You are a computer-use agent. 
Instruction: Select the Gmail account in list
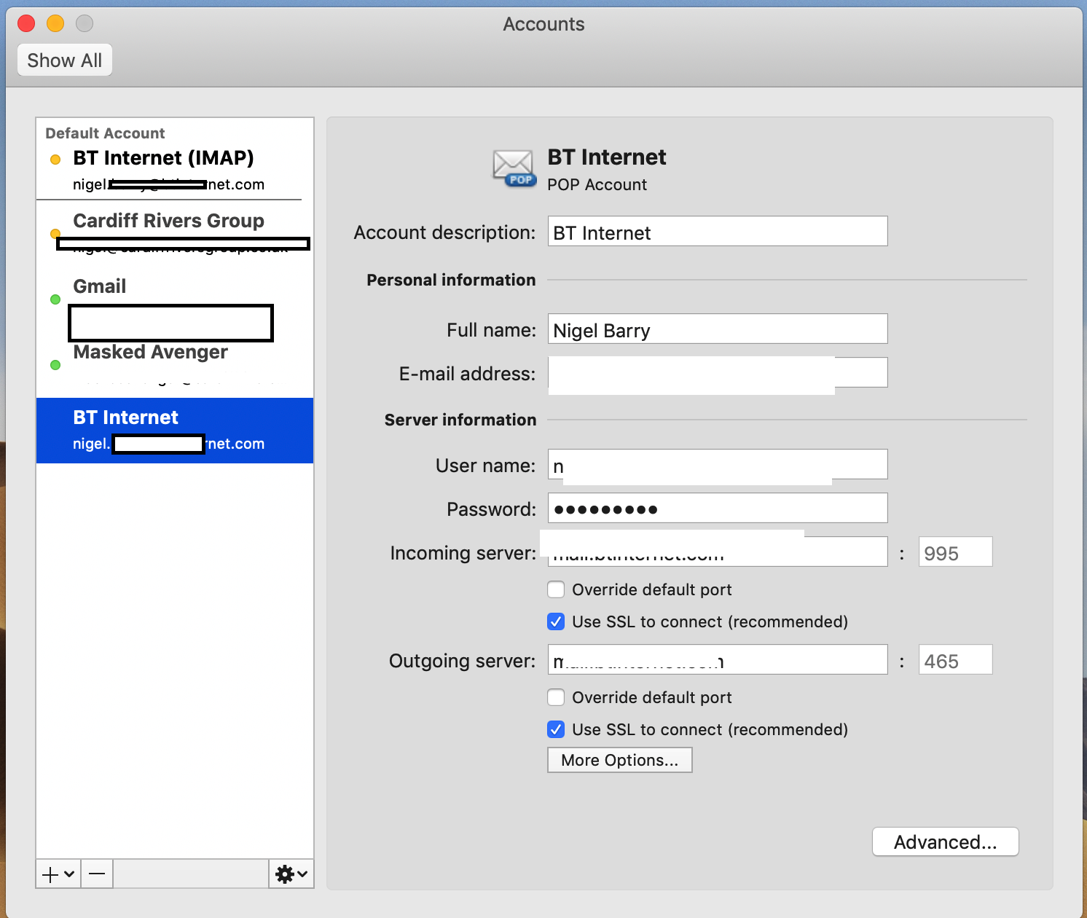[x=175, y=299]
